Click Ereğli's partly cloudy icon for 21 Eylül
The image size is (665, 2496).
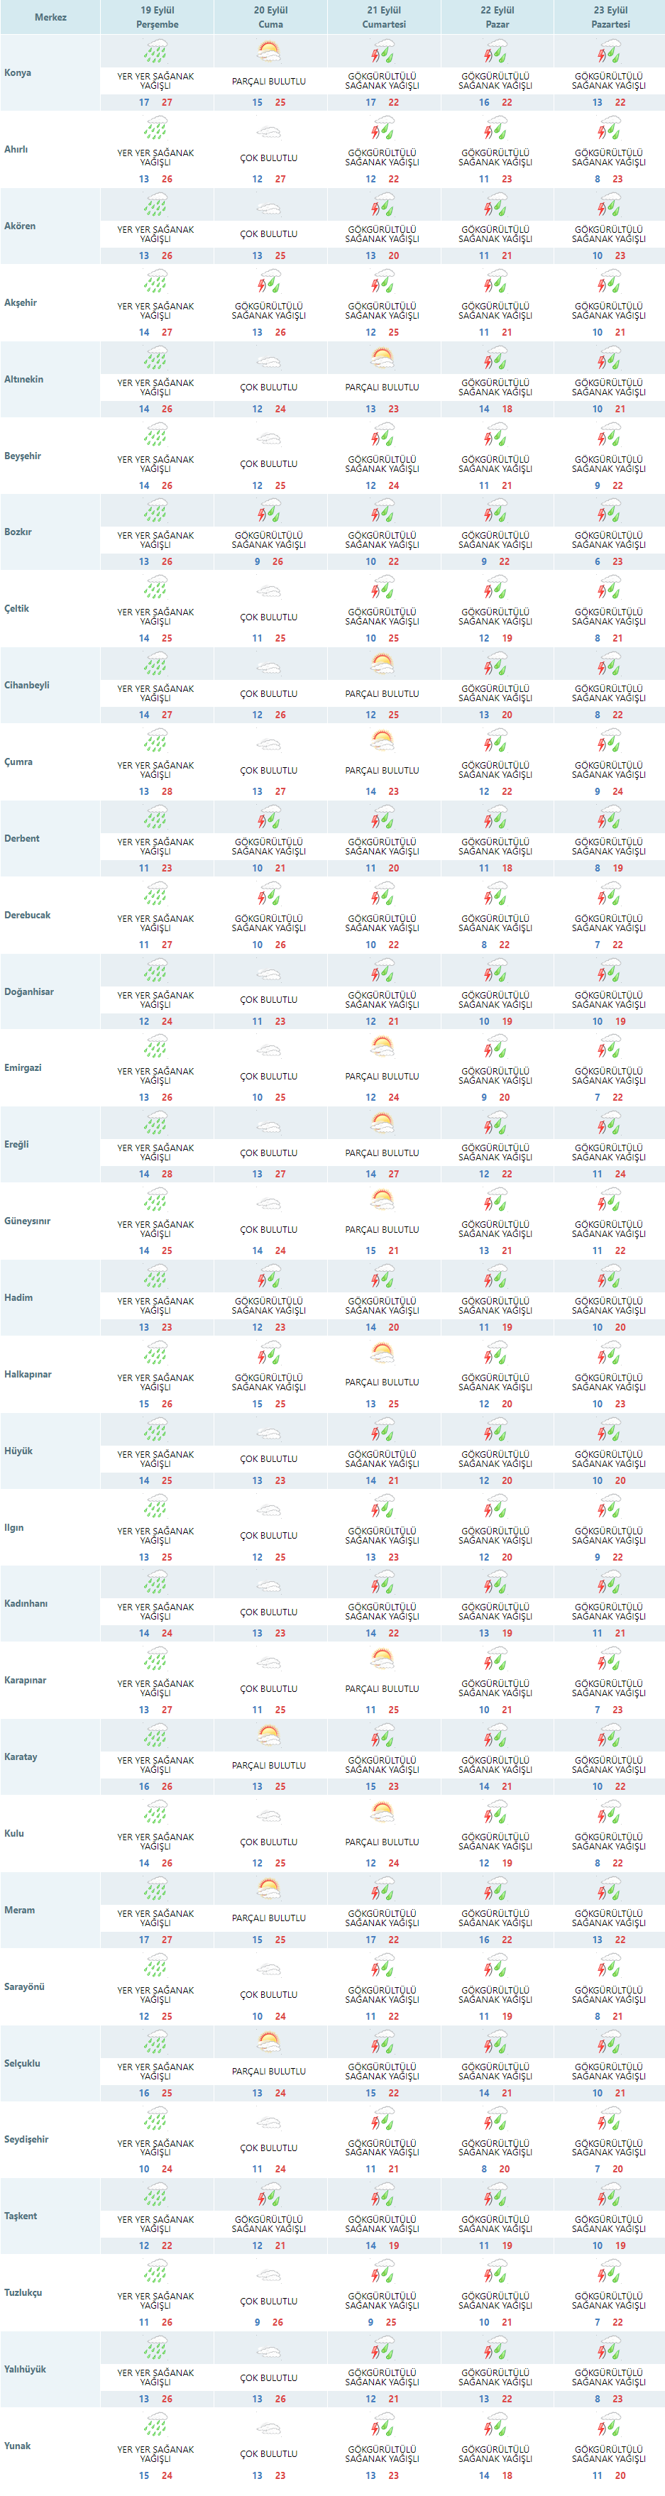pyautogui.click(x=382, y=1123)
